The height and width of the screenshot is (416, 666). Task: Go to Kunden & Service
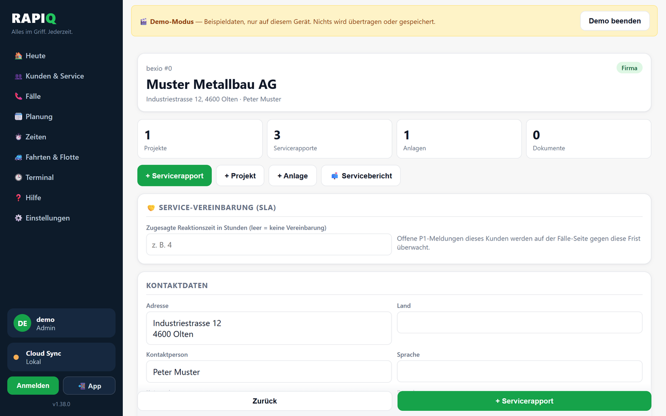tap(61, 76)
